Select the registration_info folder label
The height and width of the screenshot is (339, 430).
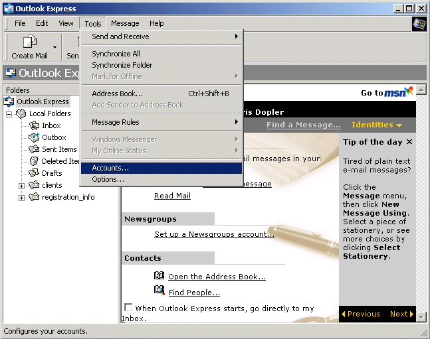click(x=68, y=197)
